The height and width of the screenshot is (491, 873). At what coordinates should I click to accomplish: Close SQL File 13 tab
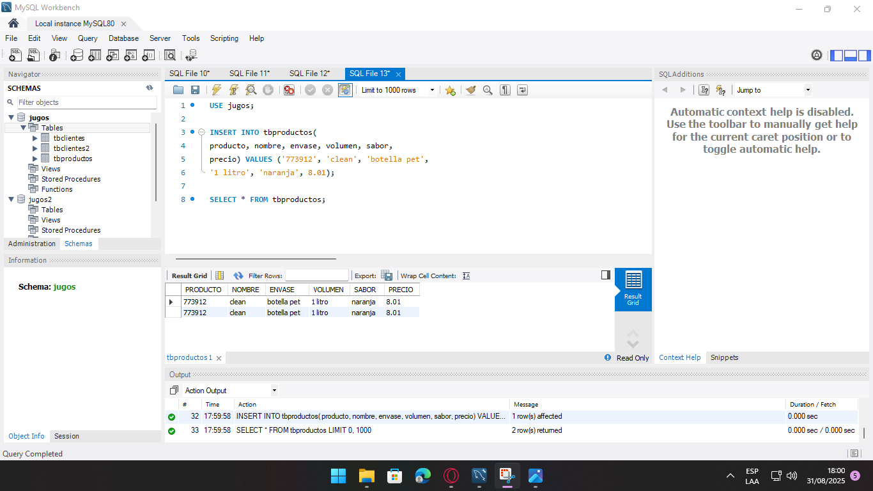click(398, 74)
